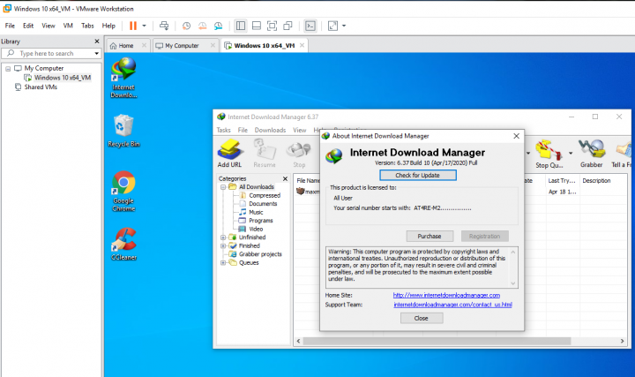
Task: Click the library search field
Action: (x=51, y=53)
